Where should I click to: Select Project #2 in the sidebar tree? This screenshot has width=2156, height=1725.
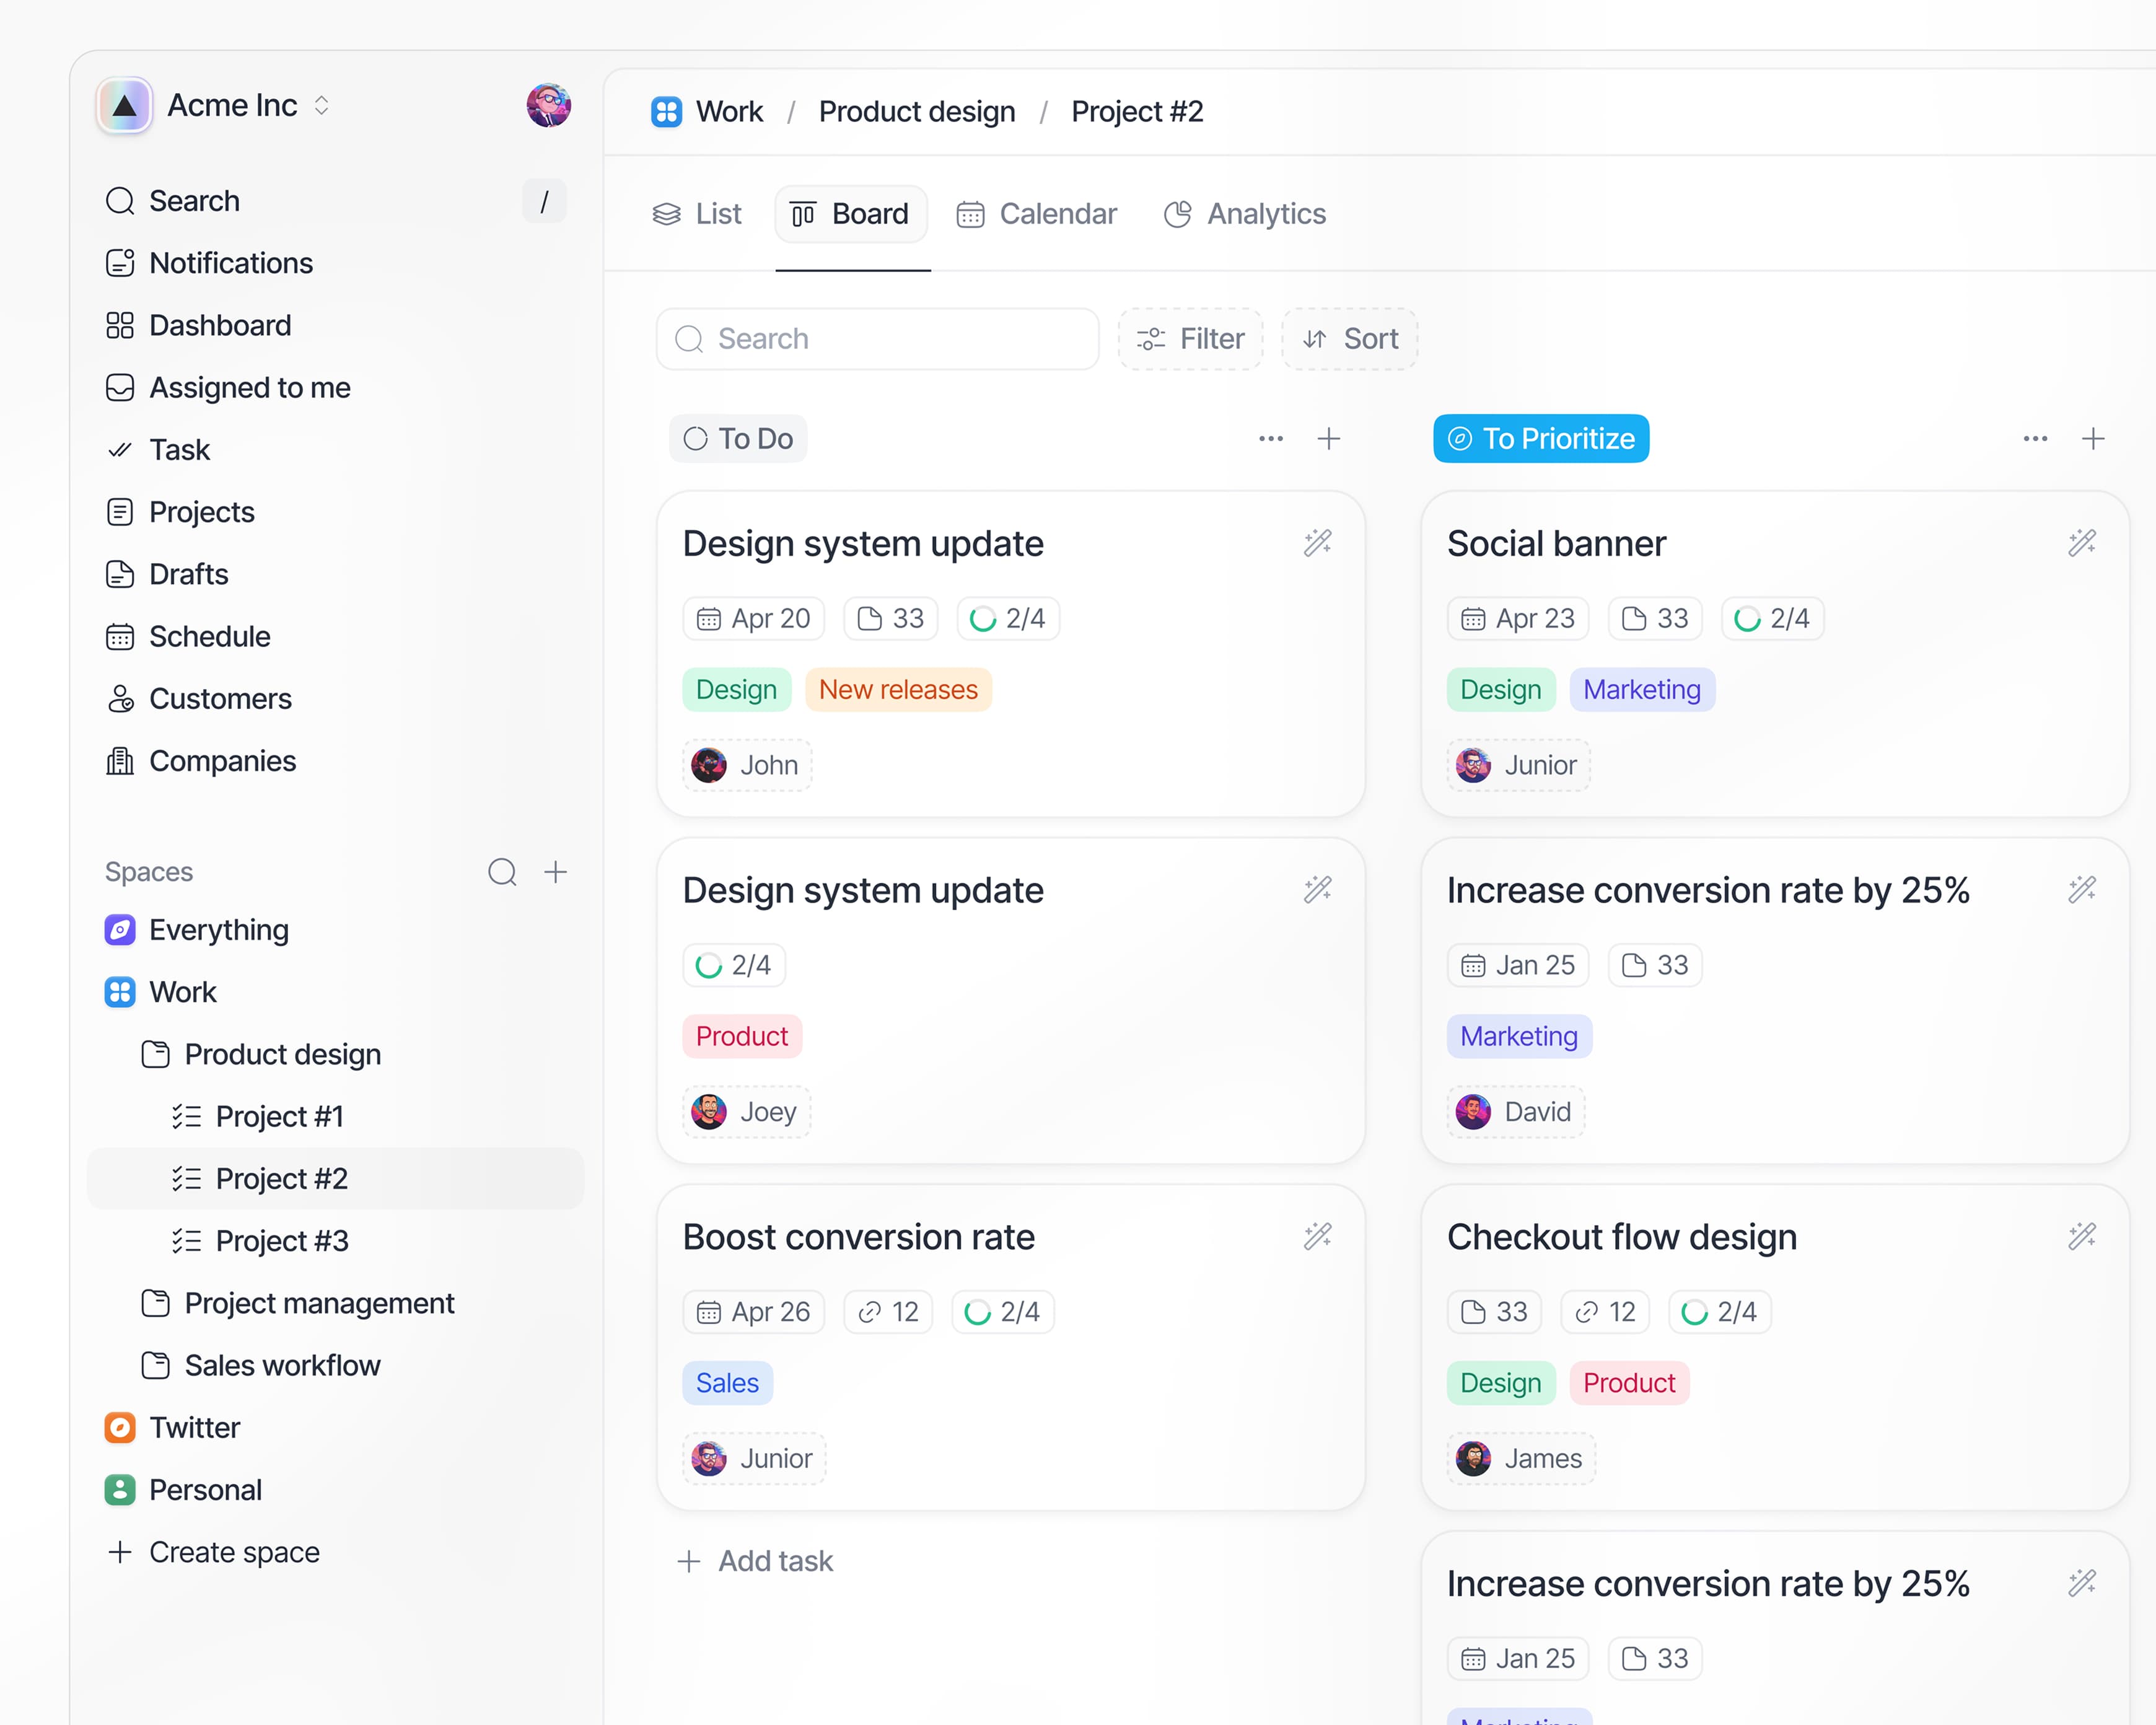(335, 1178)
